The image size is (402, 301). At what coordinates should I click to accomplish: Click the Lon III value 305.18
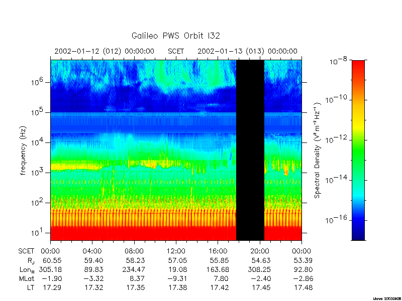[50, 270]
